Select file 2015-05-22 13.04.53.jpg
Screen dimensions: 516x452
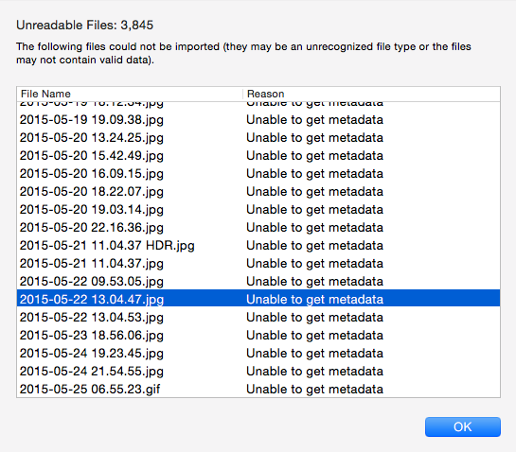point(258,317)
